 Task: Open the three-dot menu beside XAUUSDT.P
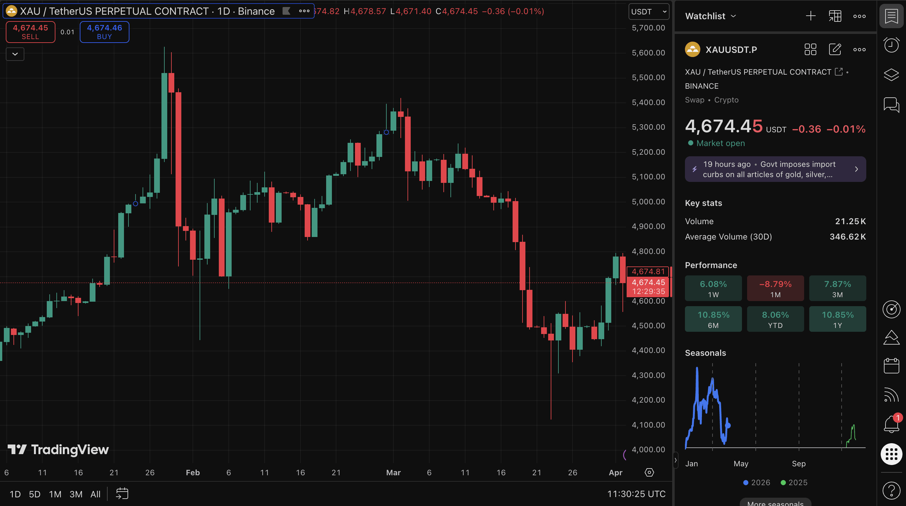[859, 50]
